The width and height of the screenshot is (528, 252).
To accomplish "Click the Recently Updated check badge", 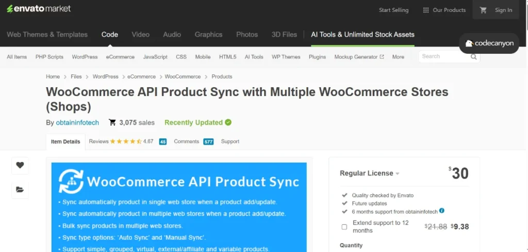I will (228, 122).
